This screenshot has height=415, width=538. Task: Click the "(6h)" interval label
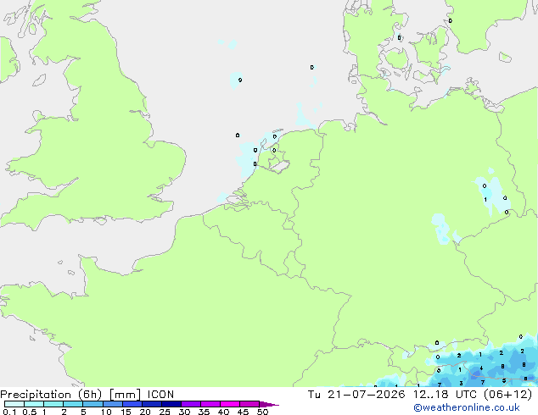pyautogui.click(x=90, y=395)
